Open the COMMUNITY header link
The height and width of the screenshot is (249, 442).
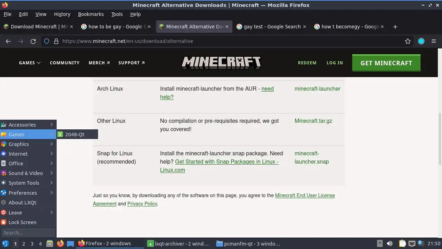pyautogui.click(x=65, y=63)
